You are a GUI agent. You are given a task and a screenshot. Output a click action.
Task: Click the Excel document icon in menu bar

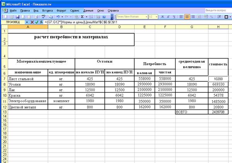click(5, 10)
